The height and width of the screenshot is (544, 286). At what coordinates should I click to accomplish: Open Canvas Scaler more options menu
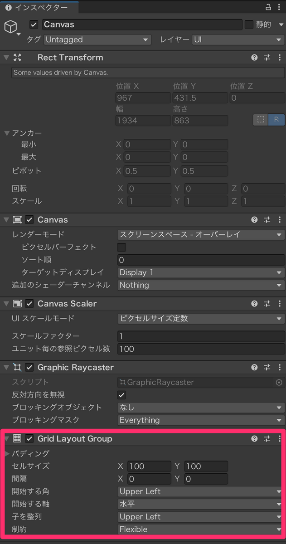[279, 304]
